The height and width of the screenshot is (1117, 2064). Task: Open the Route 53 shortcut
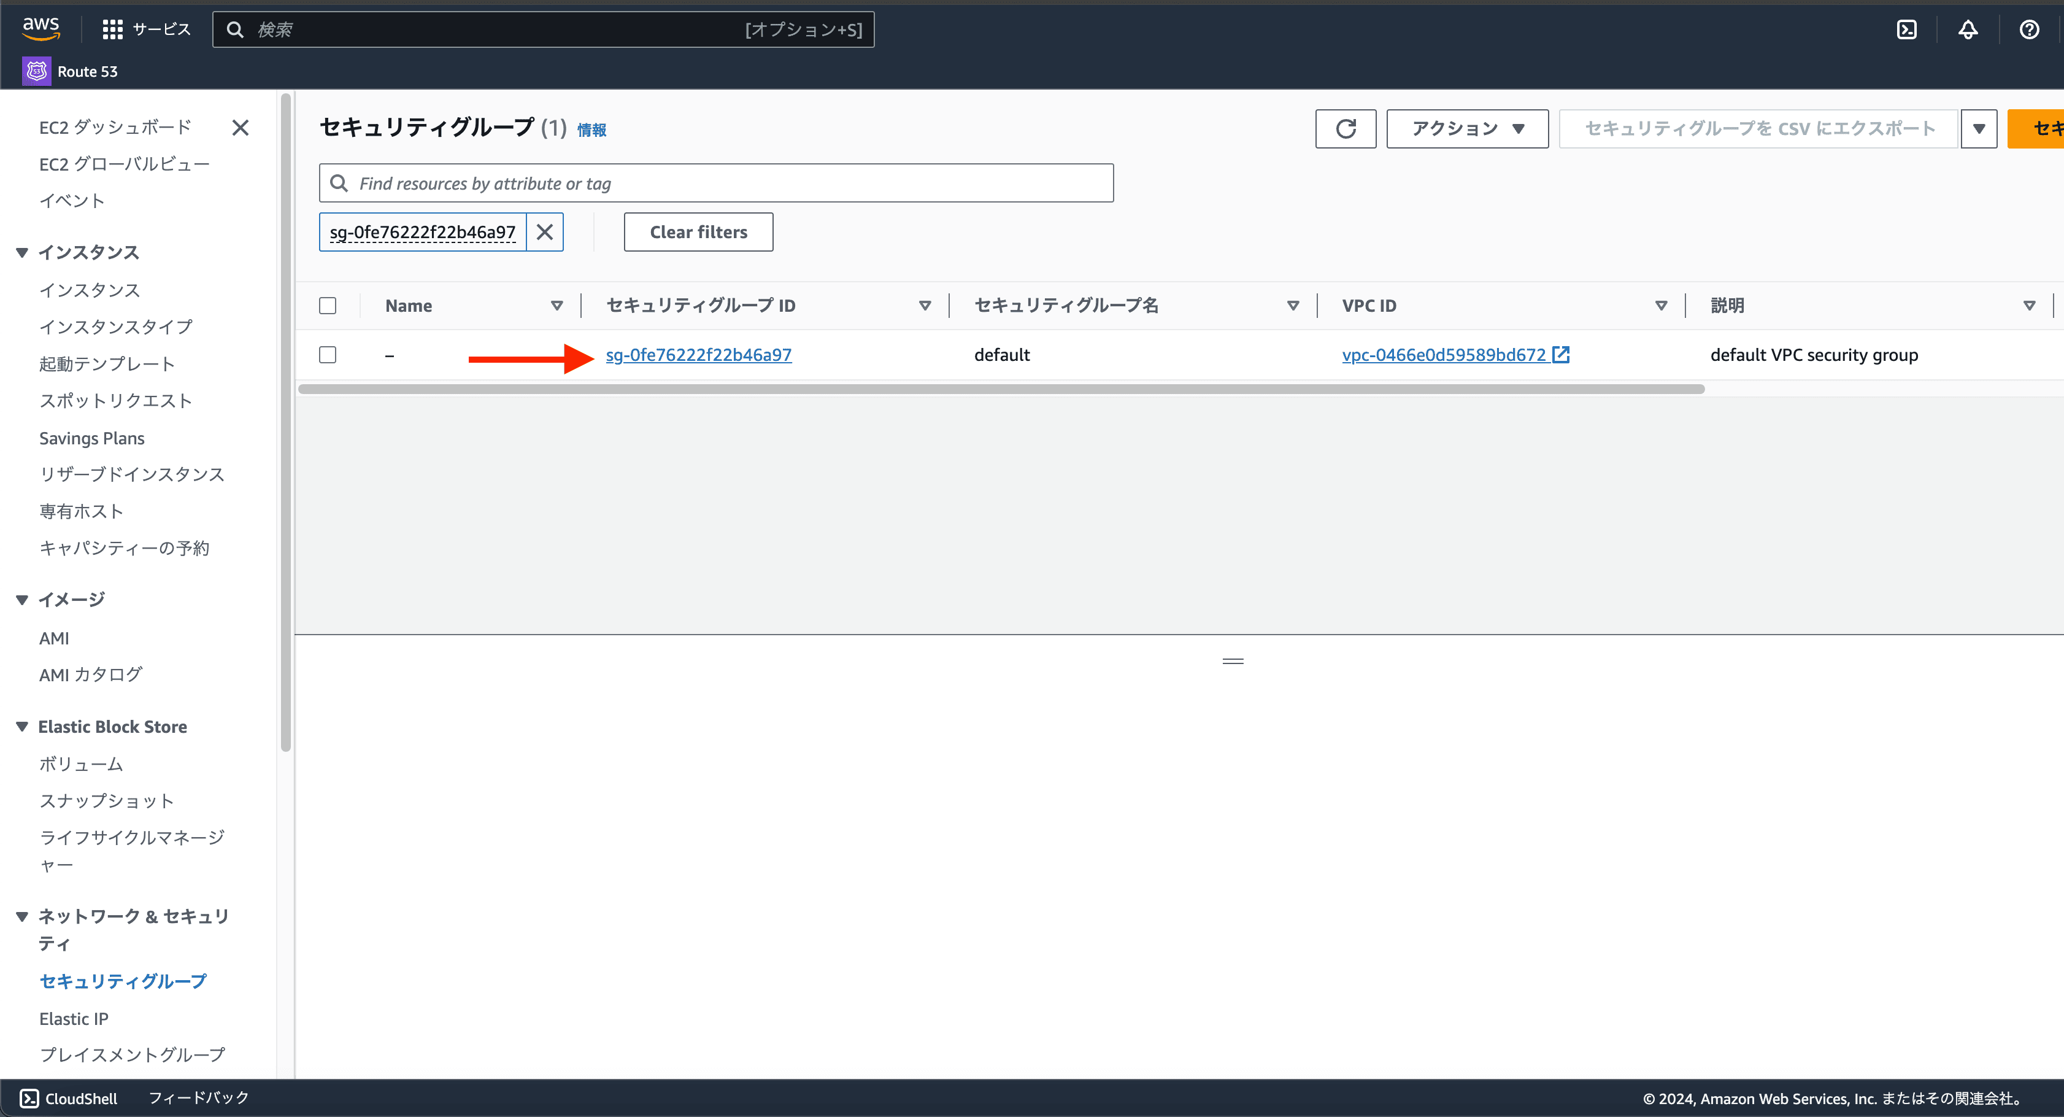coord(71,71)
